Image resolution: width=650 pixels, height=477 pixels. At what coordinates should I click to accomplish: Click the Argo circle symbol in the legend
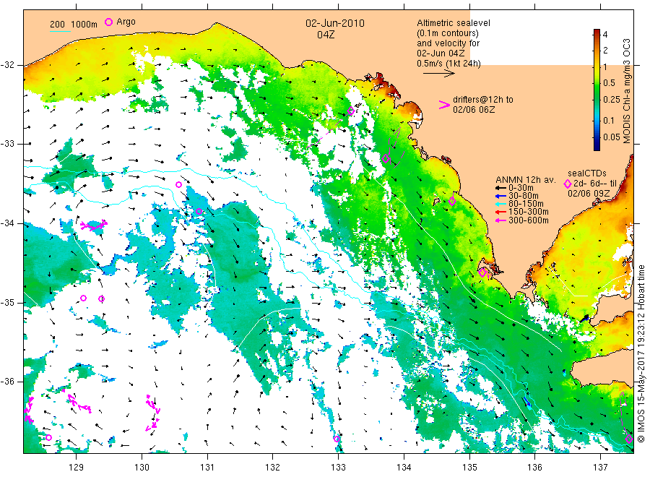click(x=108, y=22)
